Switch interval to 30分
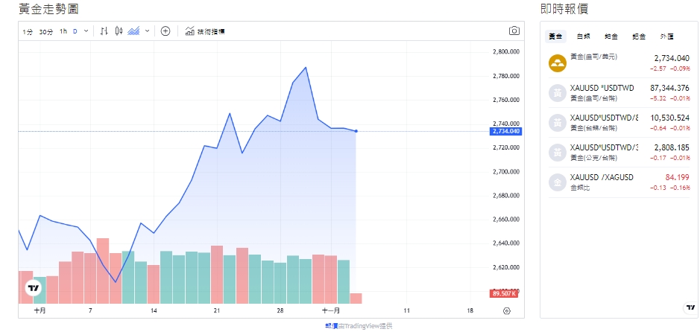The image size is (700, 332). [x=46, y=32]
